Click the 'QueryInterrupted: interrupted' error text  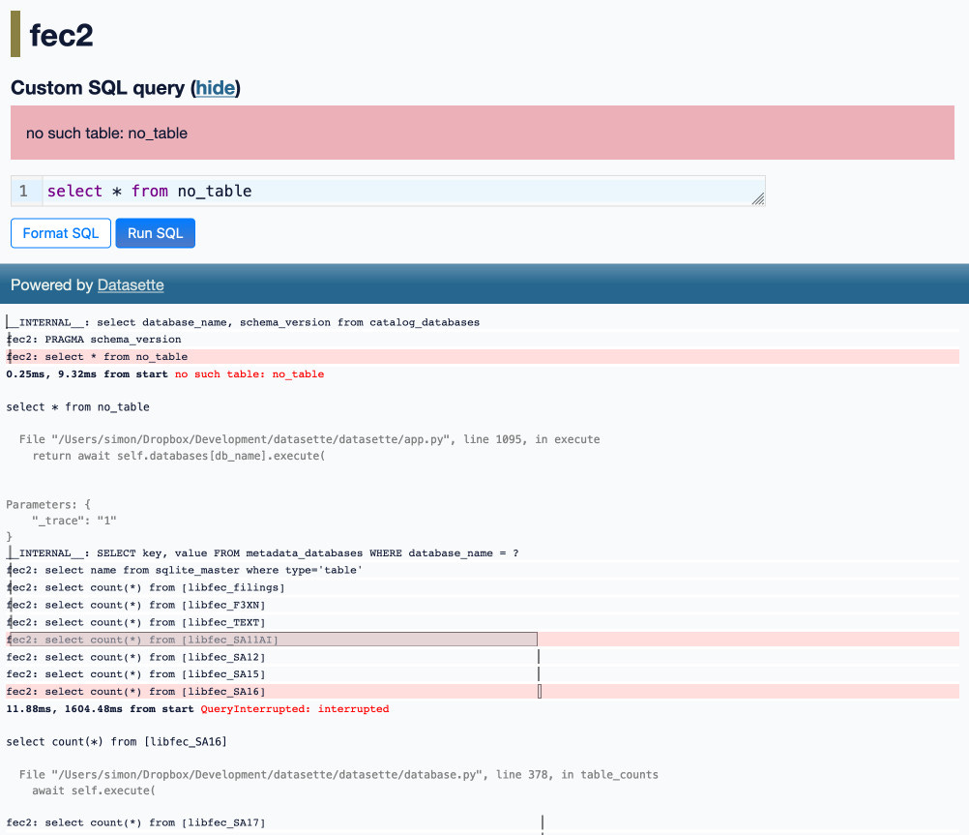[295, 709]
